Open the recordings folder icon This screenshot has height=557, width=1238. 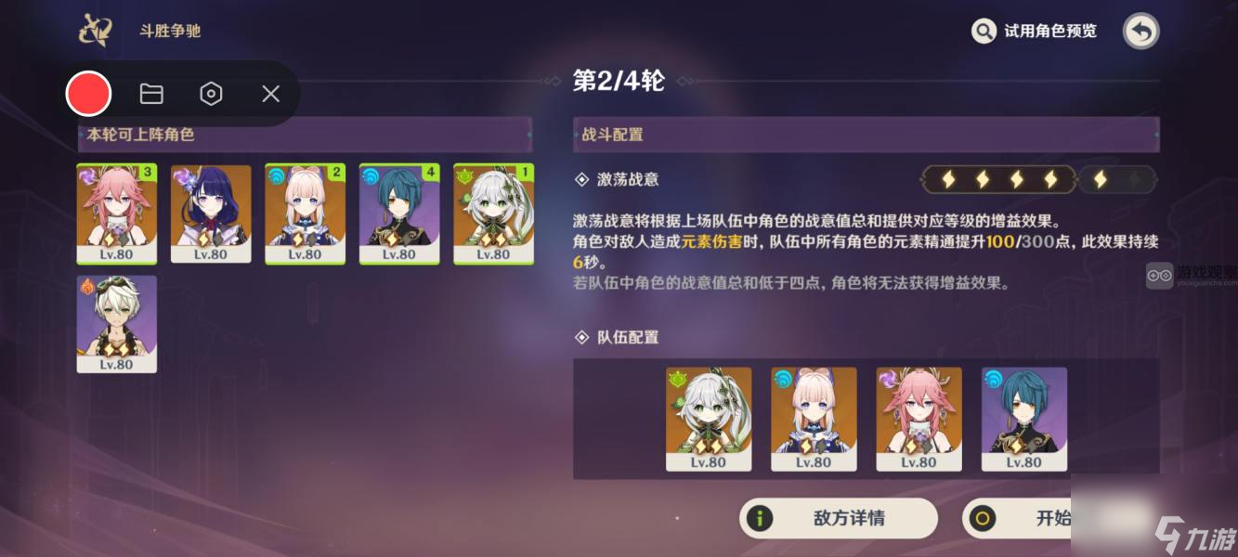tap(151, 94)
